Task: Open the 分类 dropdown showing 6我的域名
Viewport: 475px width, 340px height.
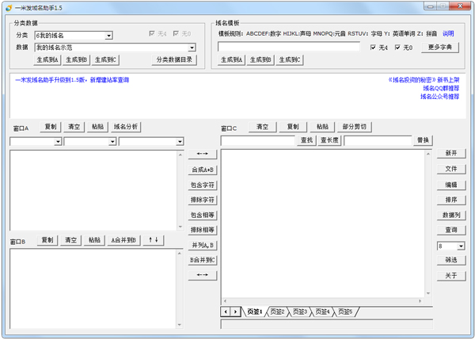Action: point(109,36)
